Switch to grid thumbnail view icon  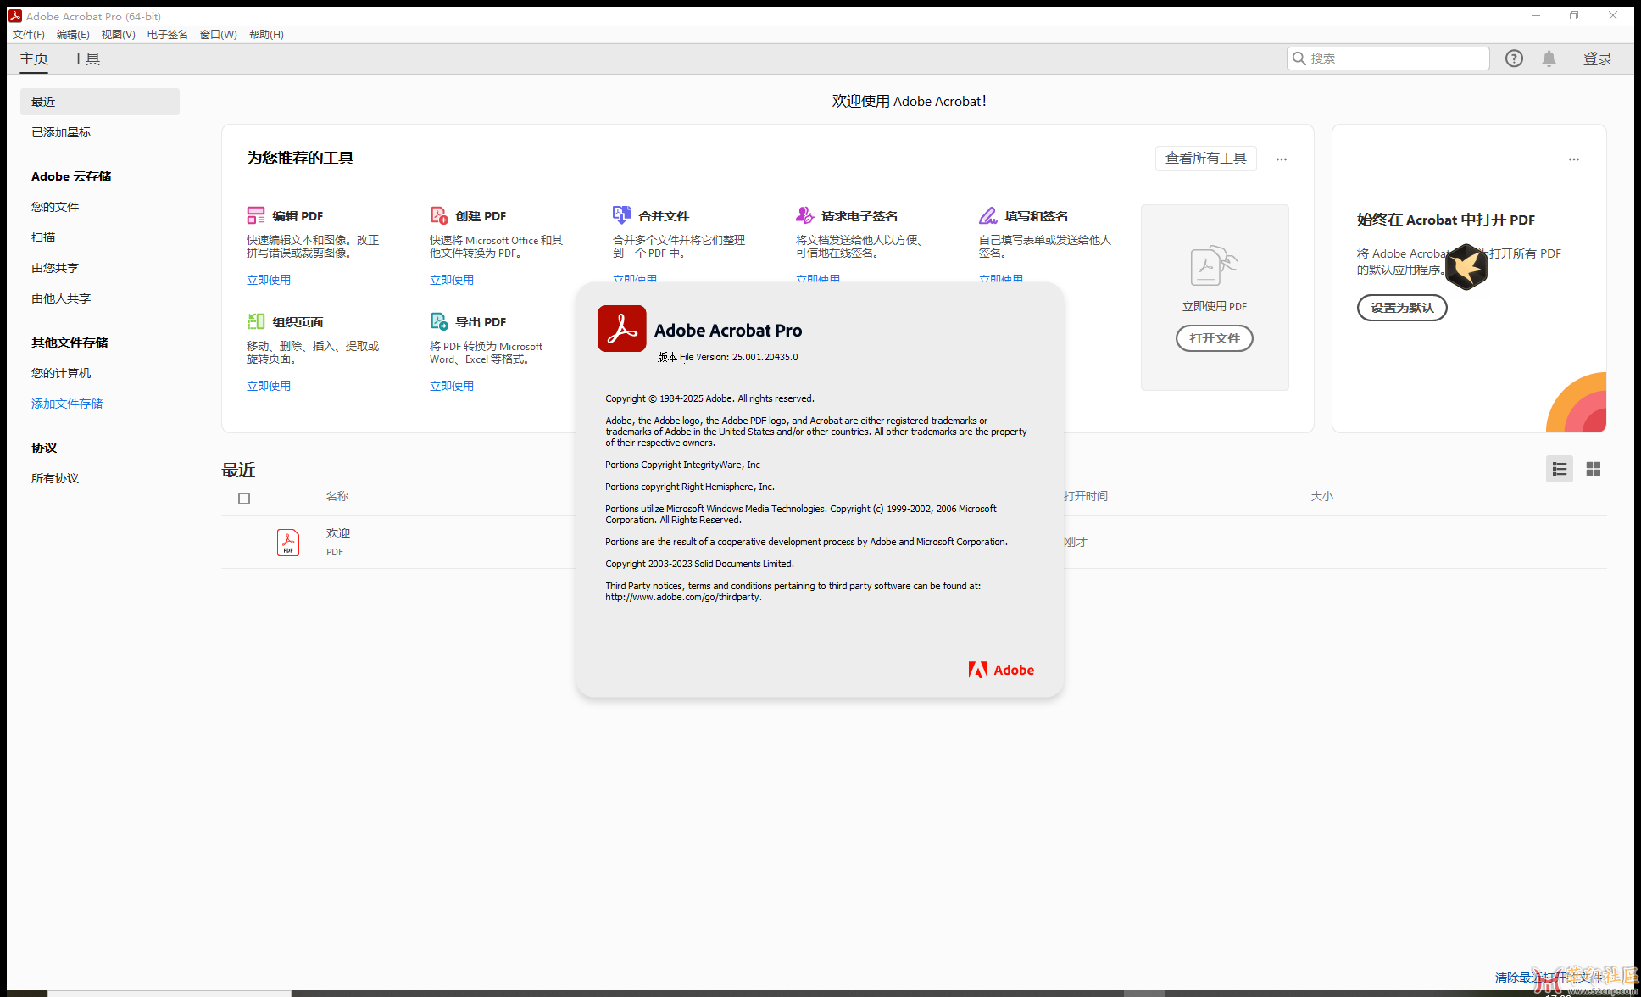[1594, 469]
